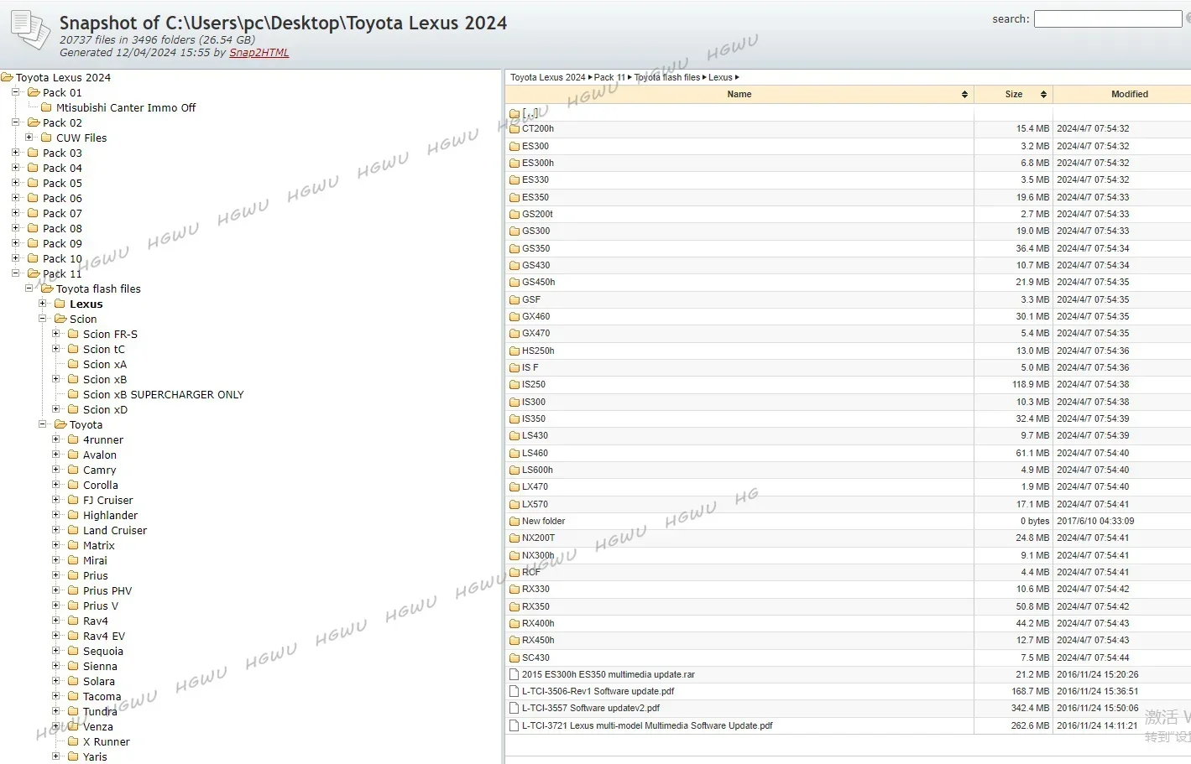Screen dimensions: 1191x764
Task: Click the GS300 folder icon
Action: 515,231
